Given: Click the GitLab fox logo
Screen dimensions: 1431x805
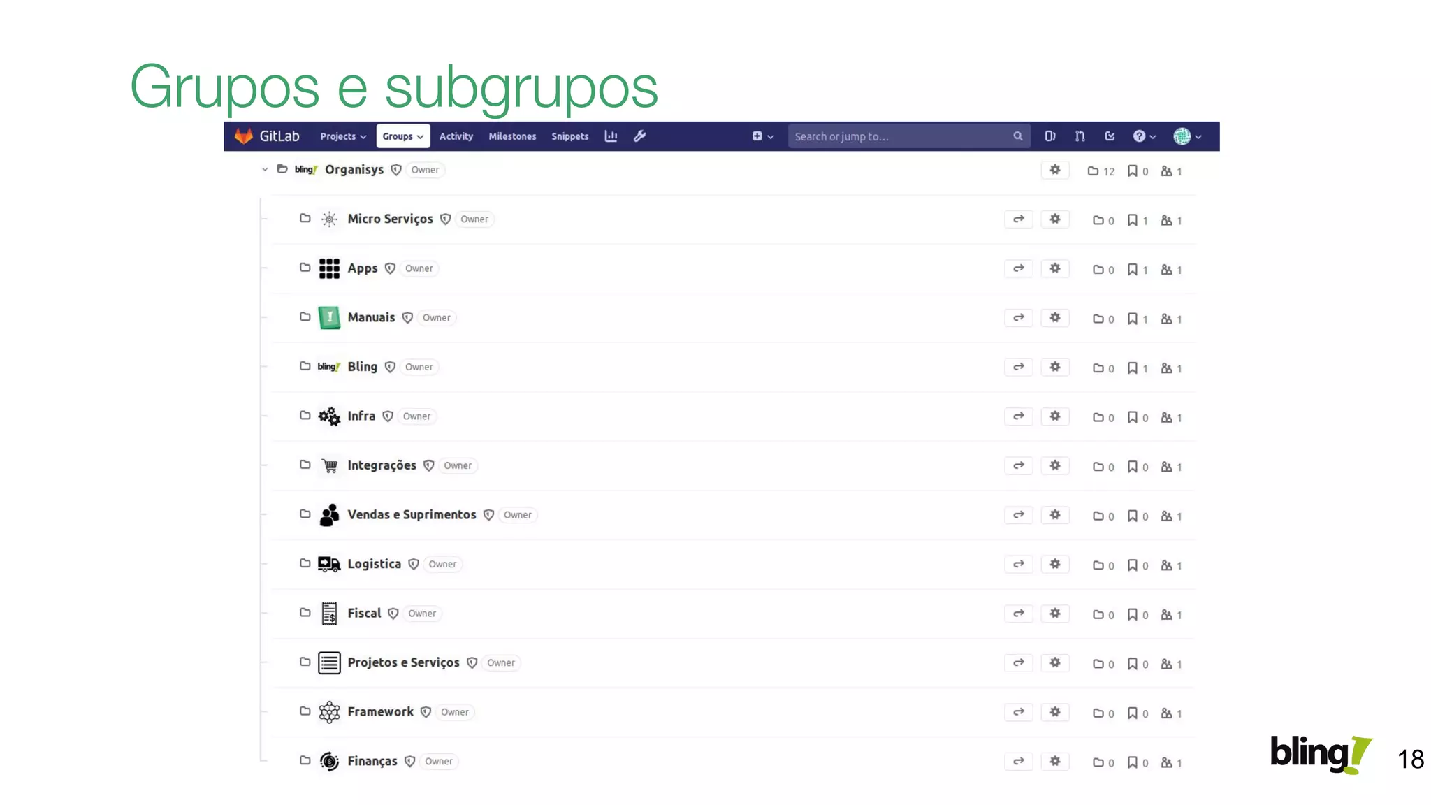Looking at the screenshot, I should click(x=243, y=136).
